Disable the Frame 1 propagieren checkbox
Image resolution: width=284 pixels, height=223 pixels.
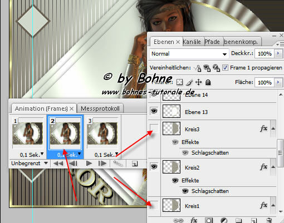point(225,68)
